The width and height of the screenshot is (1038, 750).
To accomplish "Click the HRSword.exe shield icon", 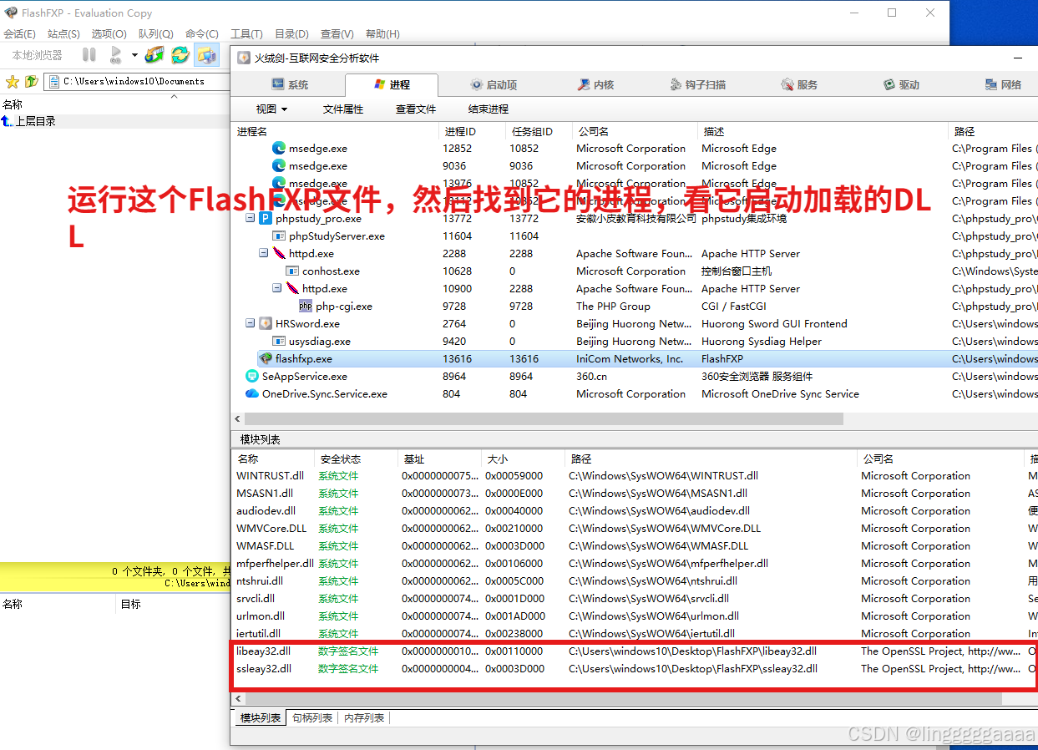I will (266, 323).
